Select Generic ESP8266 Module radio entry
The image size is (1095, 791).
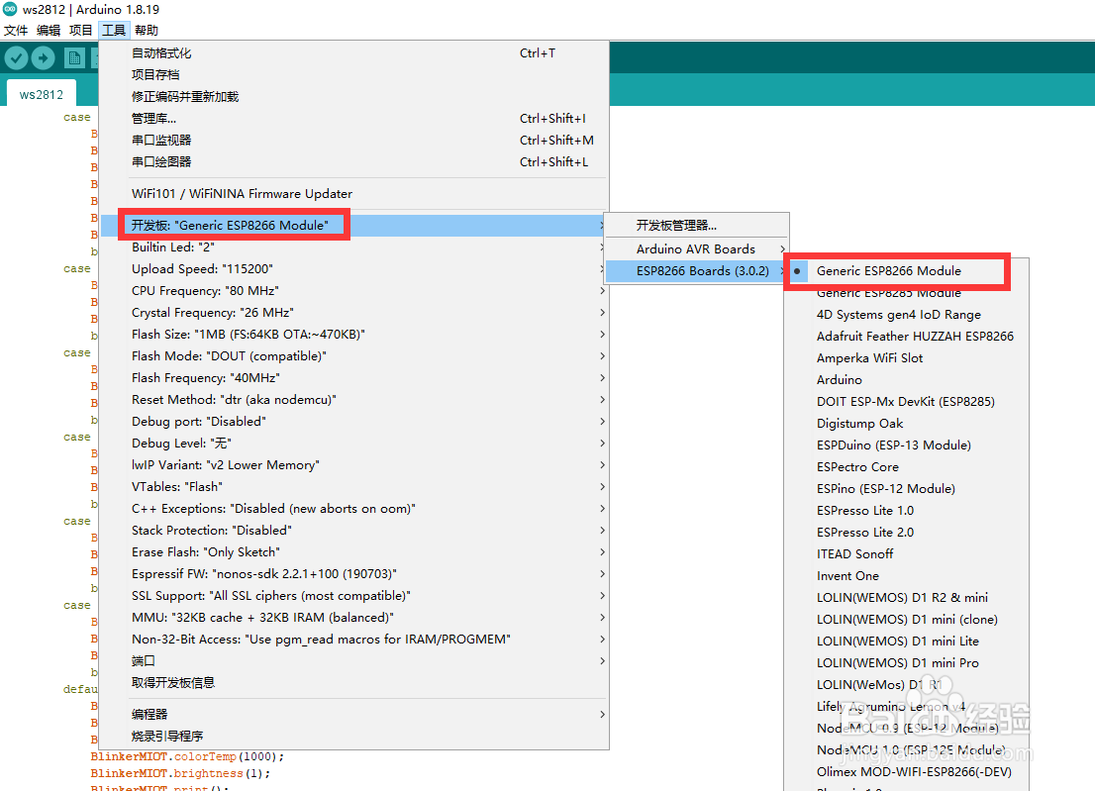tap(907, 271)
